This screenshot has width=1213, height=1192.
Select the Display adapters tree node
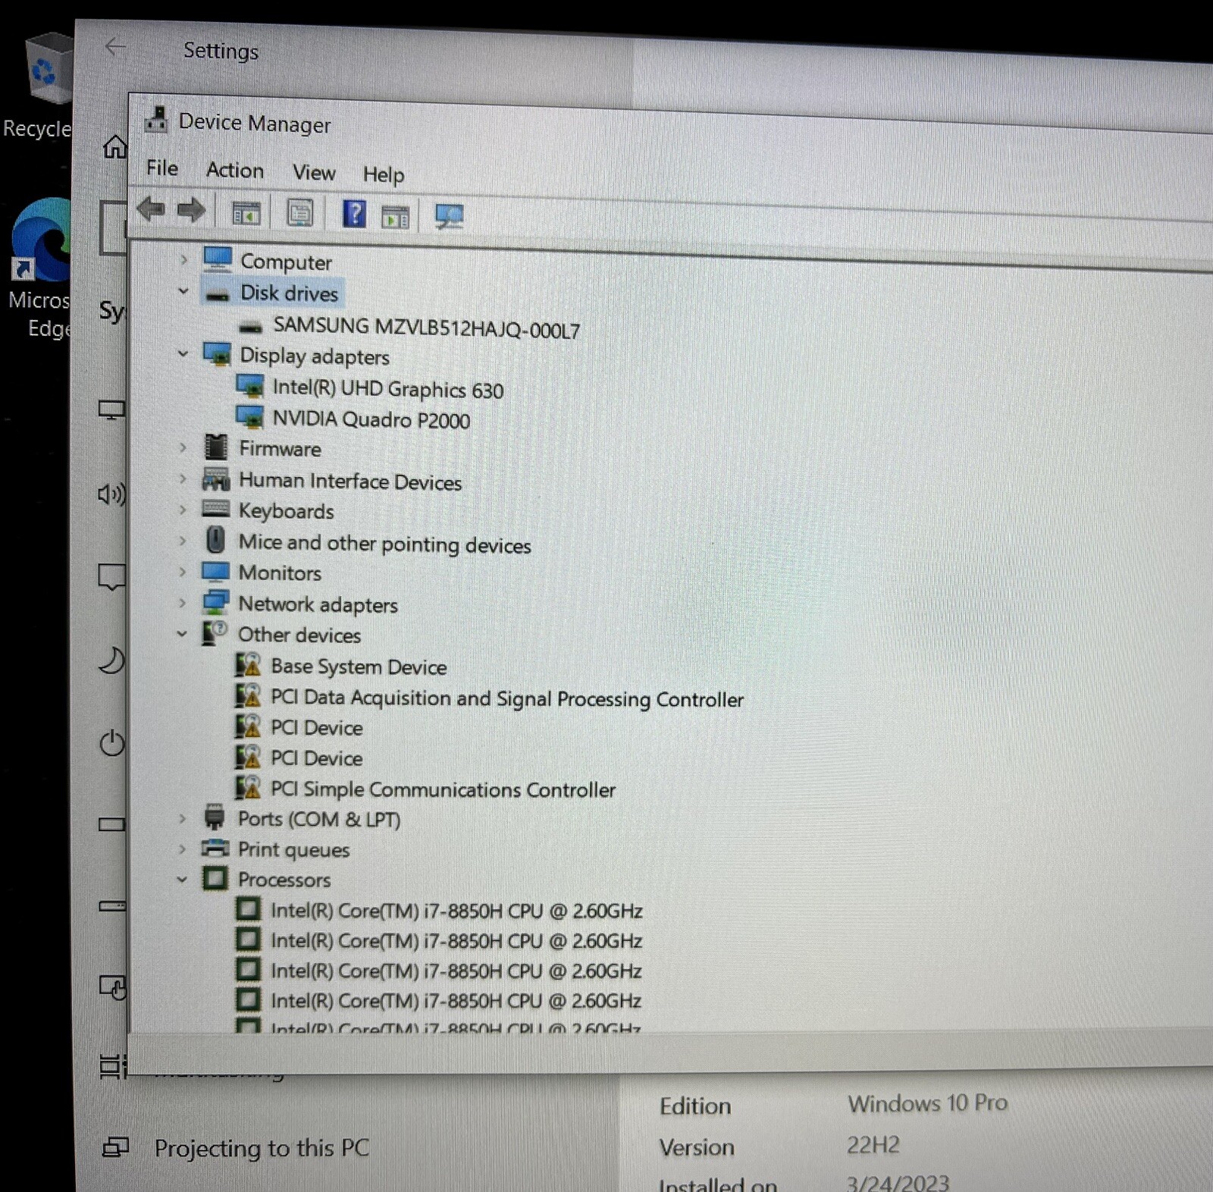[x=315, y=356]
